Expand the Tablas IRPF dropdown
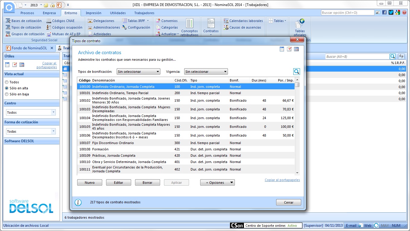Image resolution: width=410 pixels, height=231 pixels. [136, 21]
